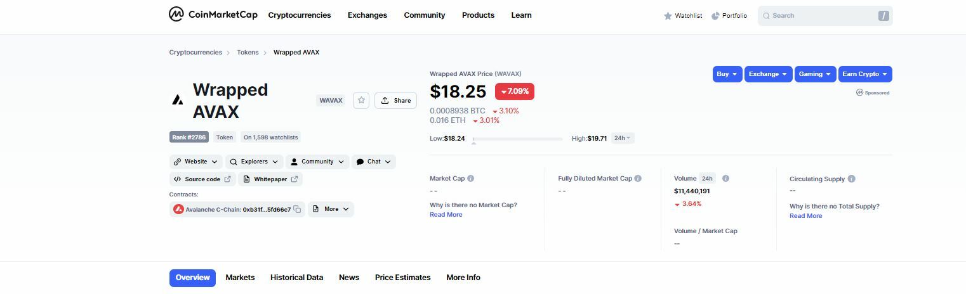Click the Circulating Supply info icon
Screen dimensions: 966x294
tap(852, 179)
